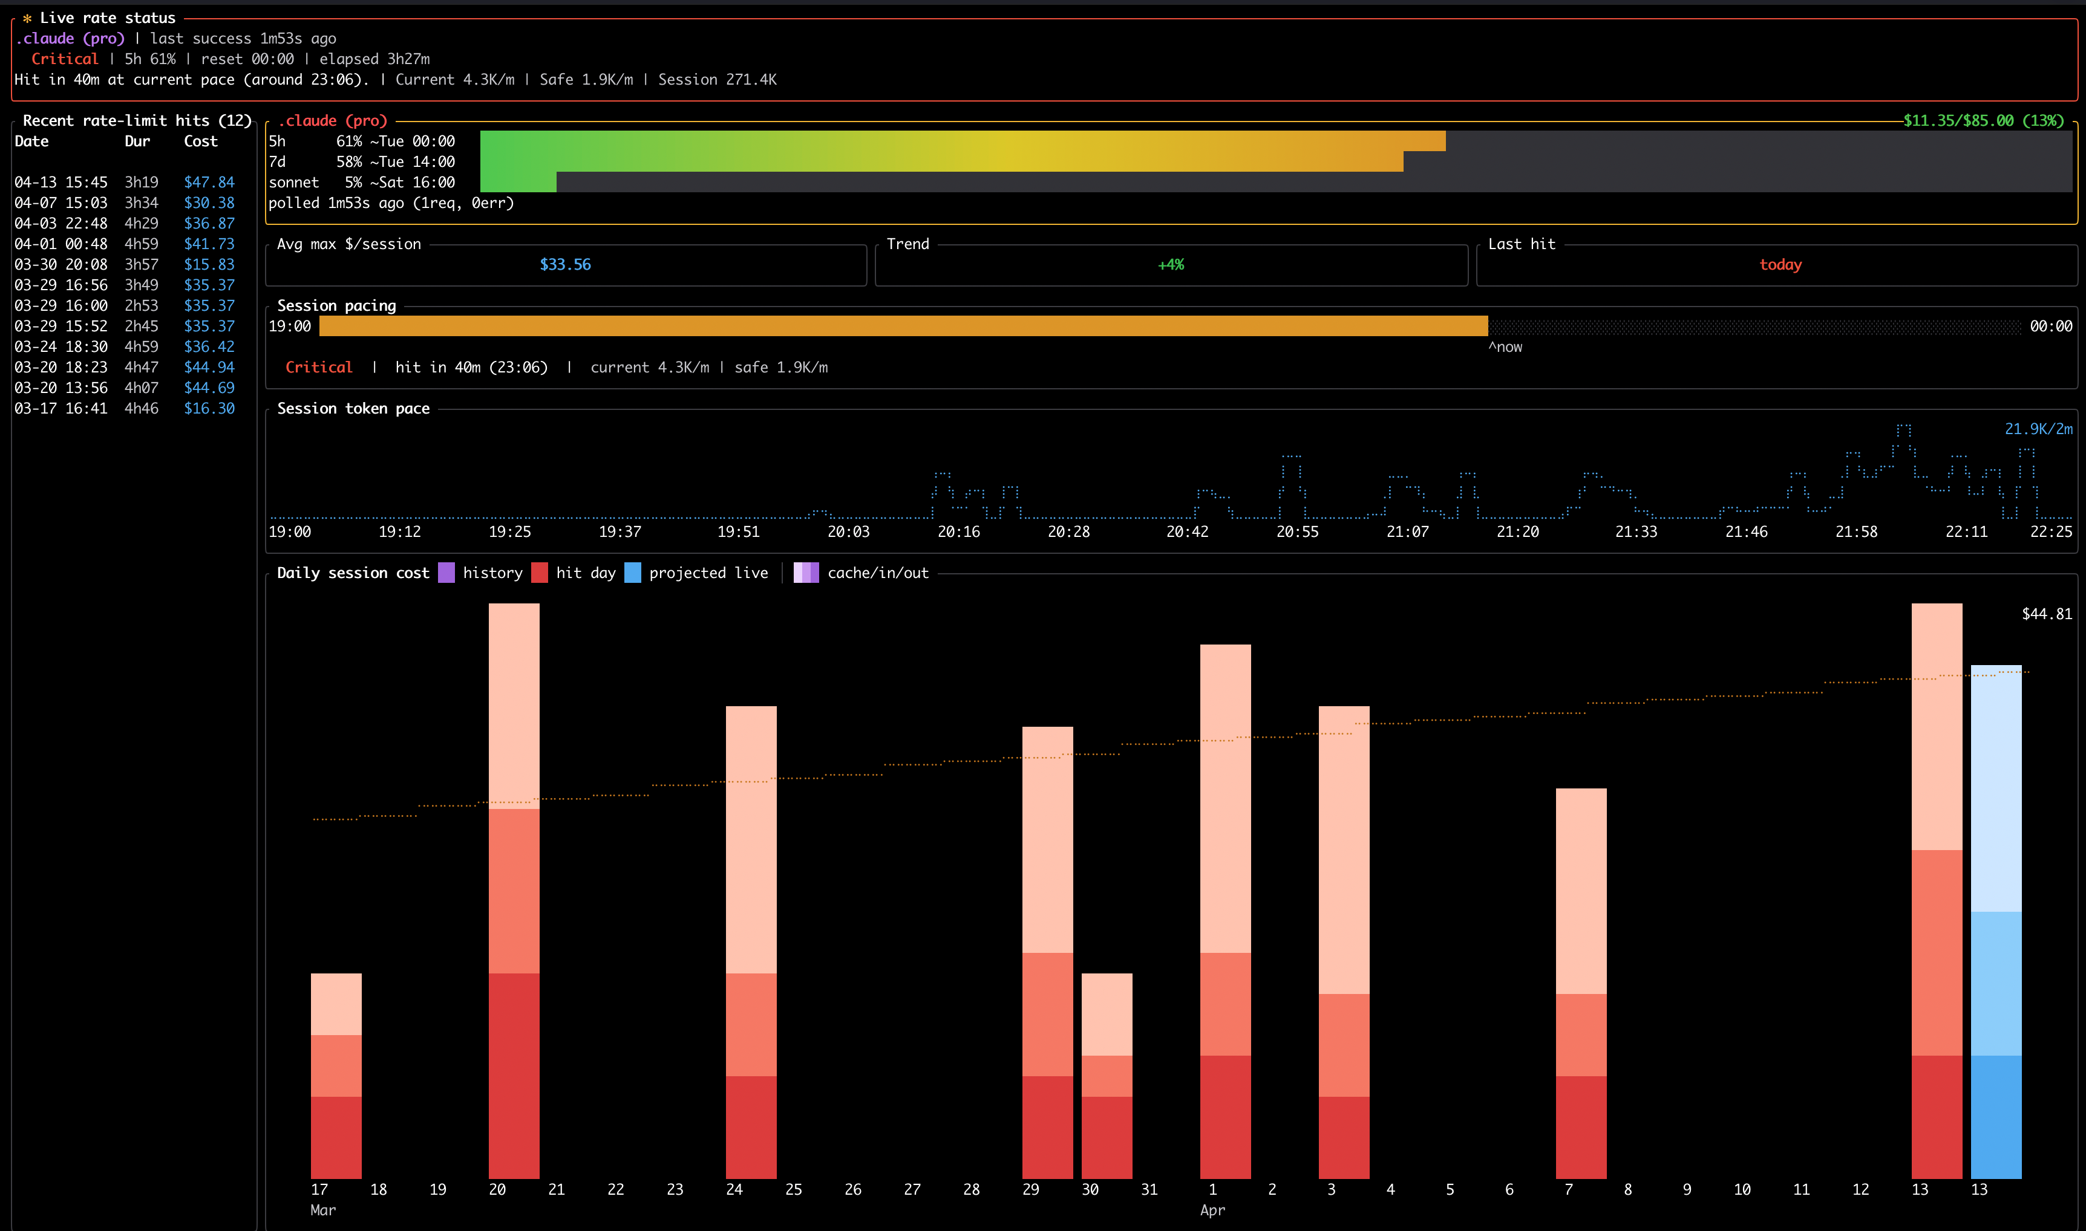Select the 03-29 16:00 rate-limit hit row
Image resolution: width=2086 pixels, height=1231 pixels.
coord(125,306)
